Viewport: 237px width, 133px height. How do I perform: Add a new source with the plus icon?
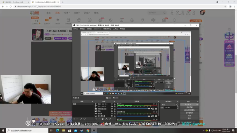tap(96, 119)
